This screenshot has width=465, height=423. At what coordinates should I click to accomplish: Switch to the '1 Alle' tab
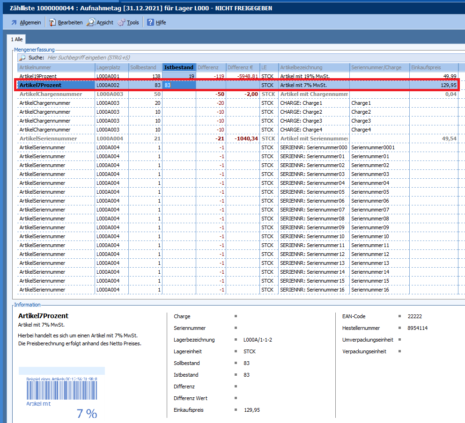point(17,39)
